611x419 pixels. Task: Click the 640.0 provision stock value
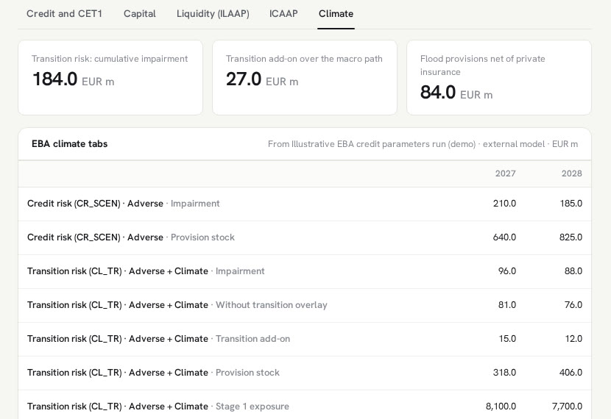(504, 237)
